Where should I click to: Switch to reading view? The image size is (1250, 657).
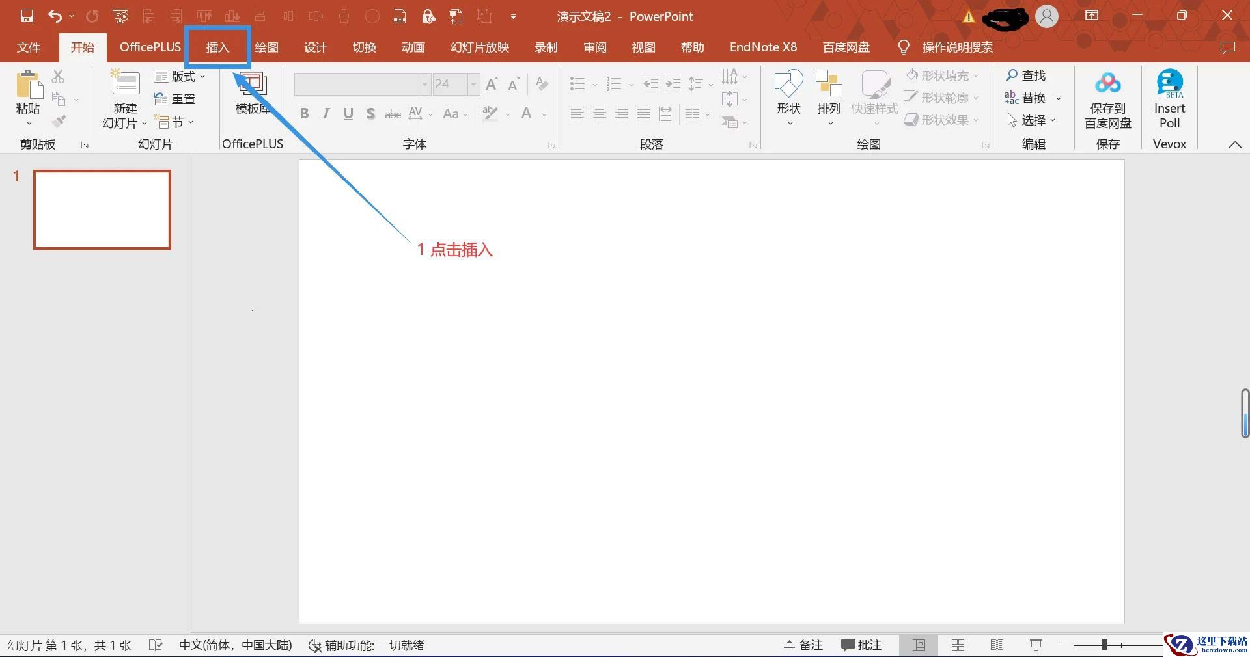pyautogui.click(x=997, y=645)
